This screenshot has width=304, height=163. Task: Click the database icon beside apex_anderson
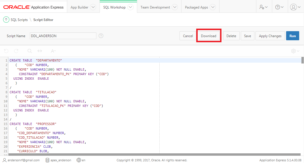pos(47,160)
